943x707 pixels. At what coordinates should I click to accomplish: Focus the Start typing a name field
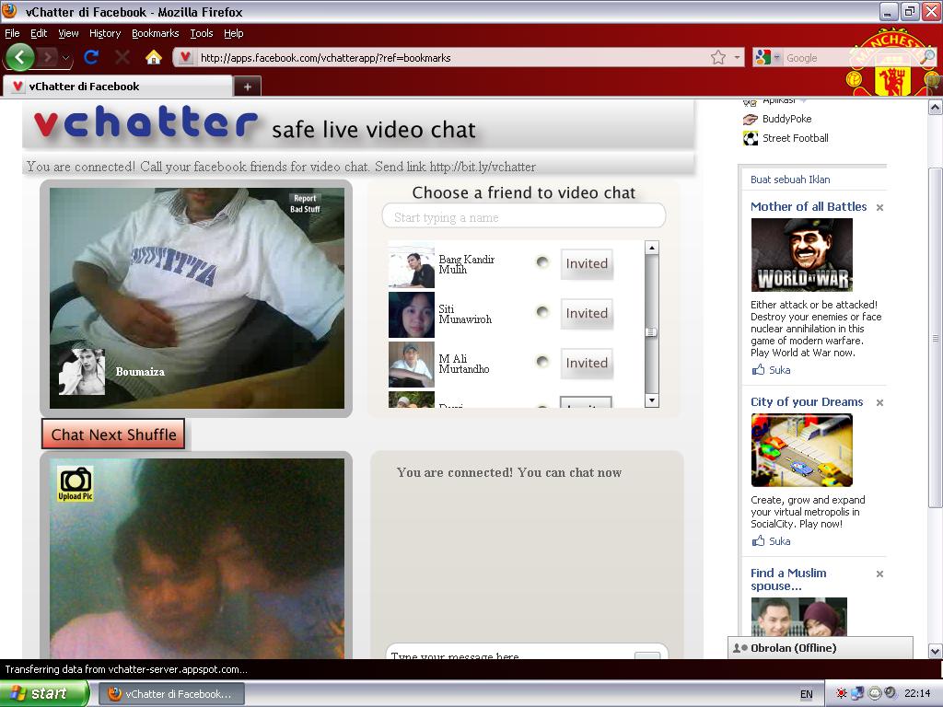(x=524, y=217)
